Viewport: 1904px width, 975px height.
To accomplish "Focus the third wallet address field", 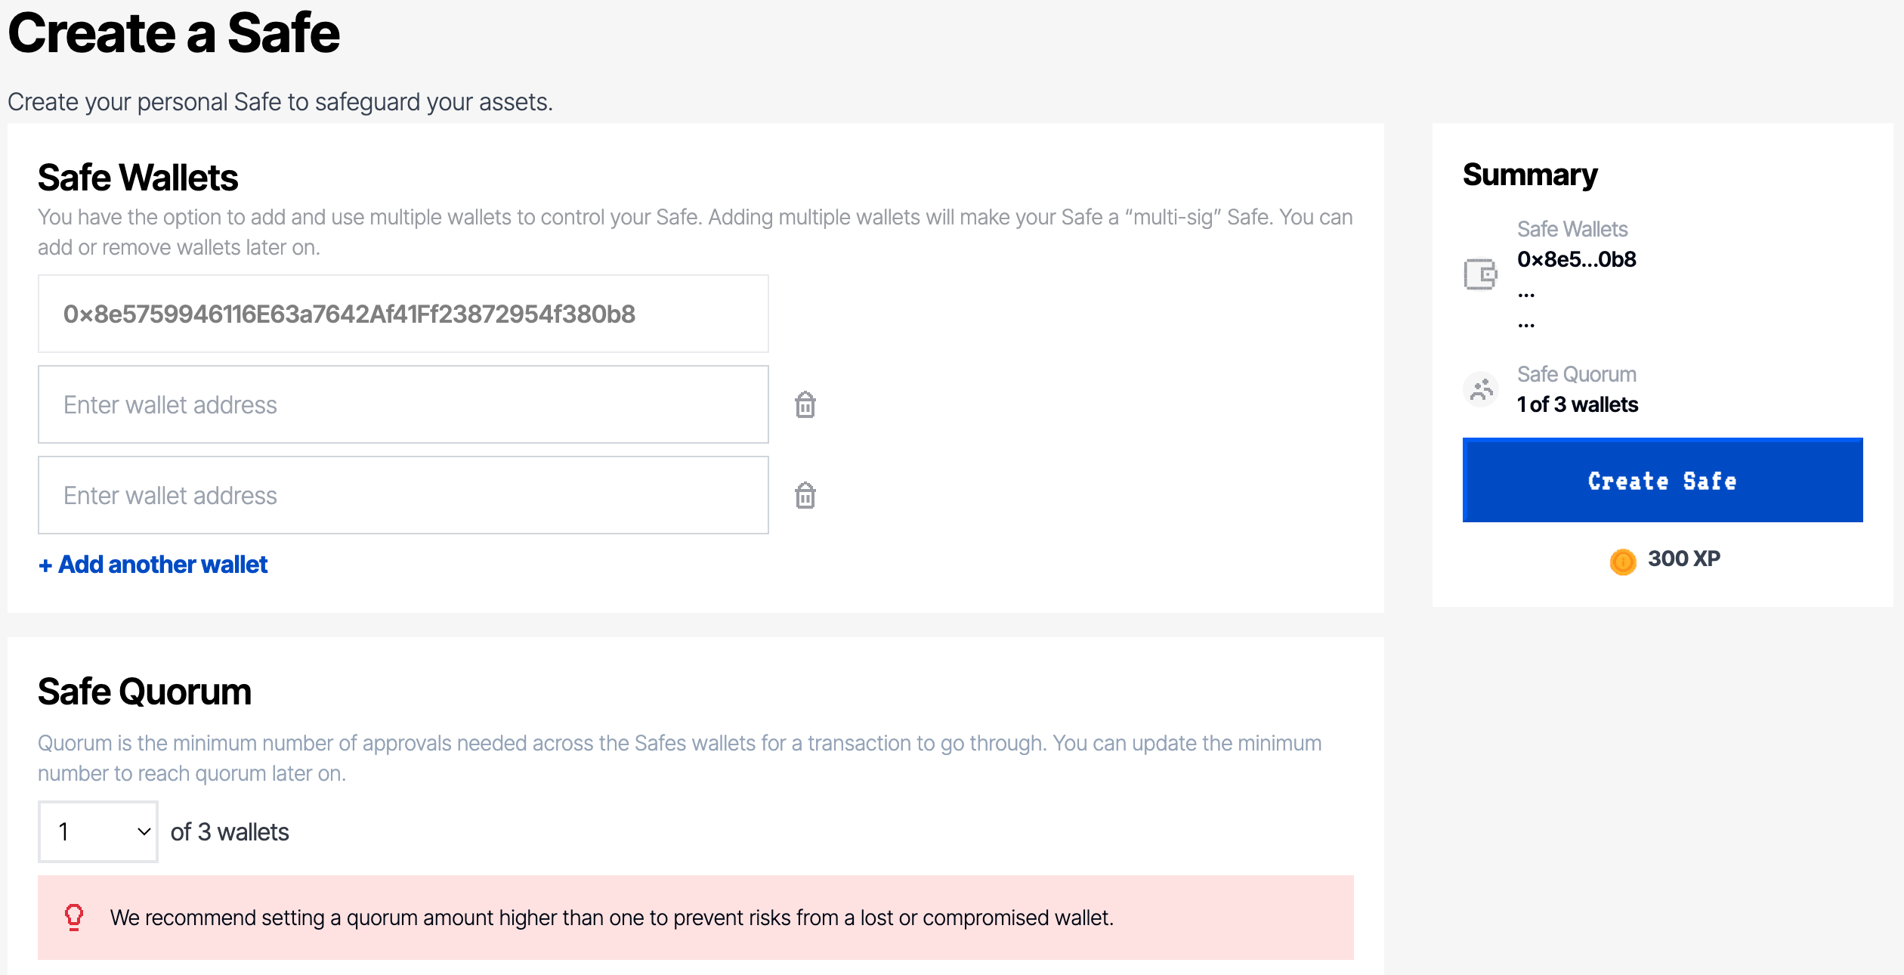I will click(403, 496).
